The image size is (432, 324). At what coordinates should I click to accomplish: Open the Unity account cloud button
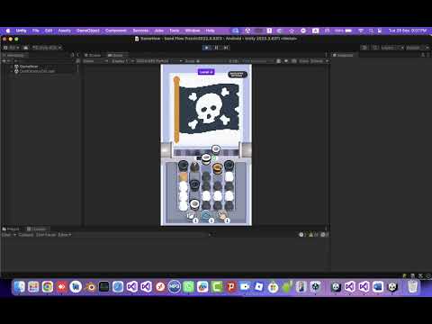[26, 48]
